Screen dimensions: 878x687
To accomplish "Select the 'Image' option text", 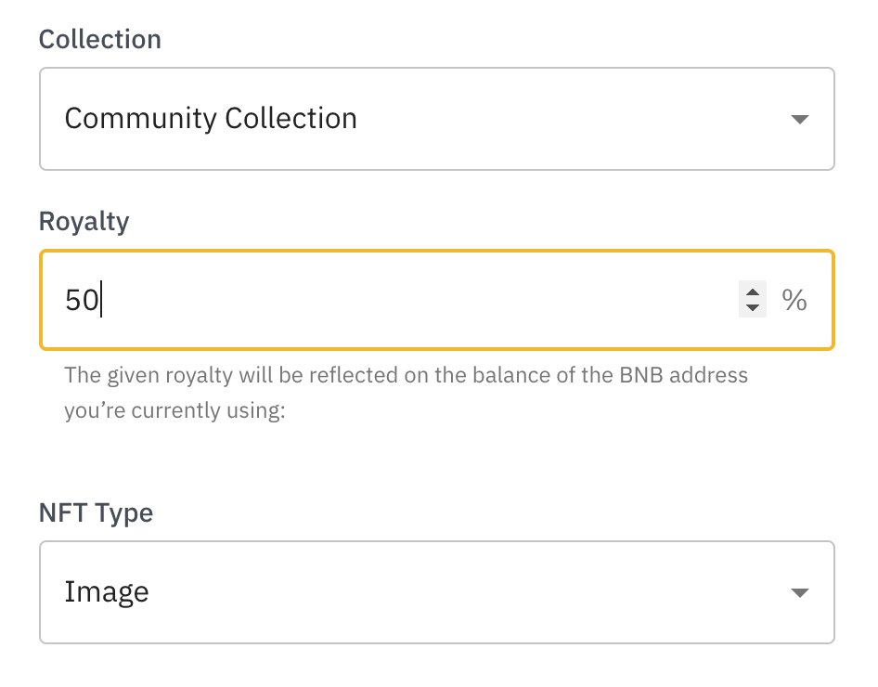I will coord(107,591).
